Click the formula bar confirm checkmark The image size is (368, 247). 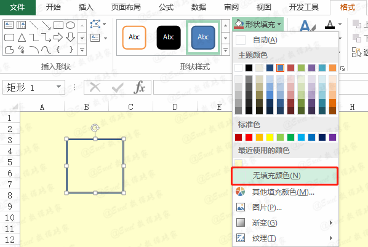(x=118, y=87)
